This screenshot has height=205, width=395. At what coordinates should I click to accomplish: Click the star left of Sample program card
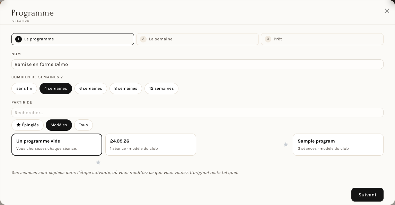[286, 145]
